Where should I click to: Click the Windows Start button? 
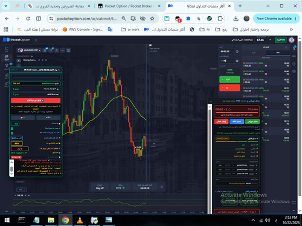[x=7, y=220]
